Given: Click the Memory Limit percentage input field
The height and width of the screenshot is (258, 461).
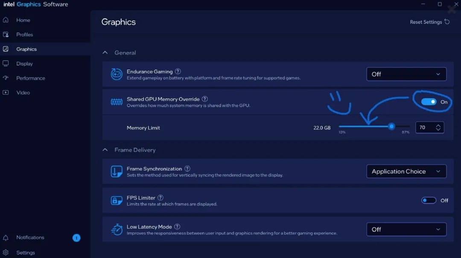Looking at the screenshot, I should point(425,128).
